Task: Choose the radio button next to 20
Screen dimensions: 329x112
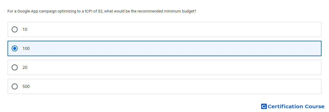Action: point(15,67)
